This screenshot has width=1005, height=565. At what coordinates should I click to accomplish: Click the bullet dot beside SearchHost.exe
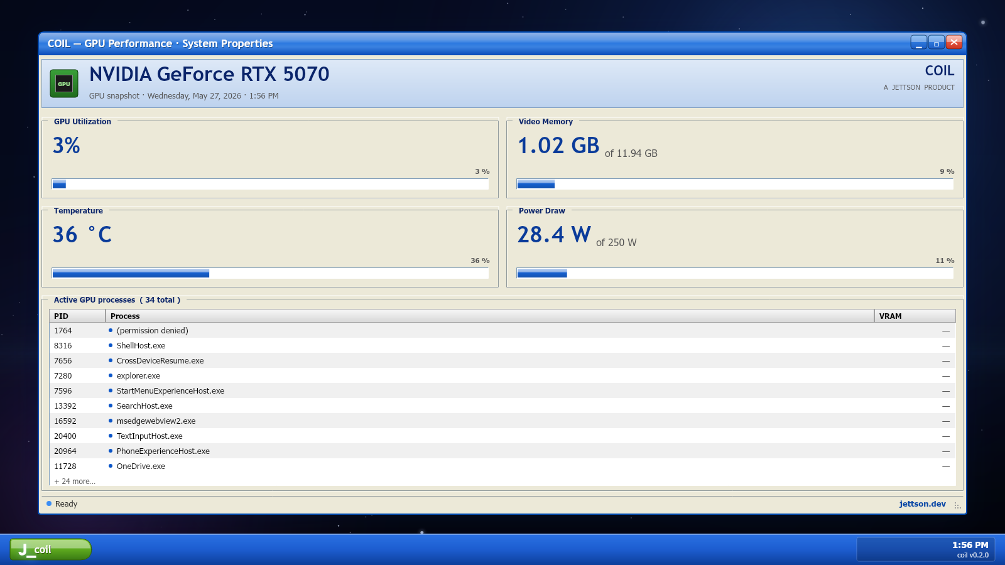coord(111,406)
